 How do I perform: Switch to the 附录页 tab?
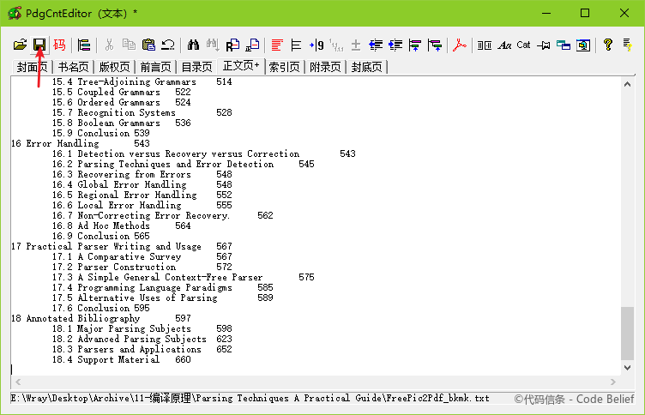pyautogui.click(x=325, y=67)
